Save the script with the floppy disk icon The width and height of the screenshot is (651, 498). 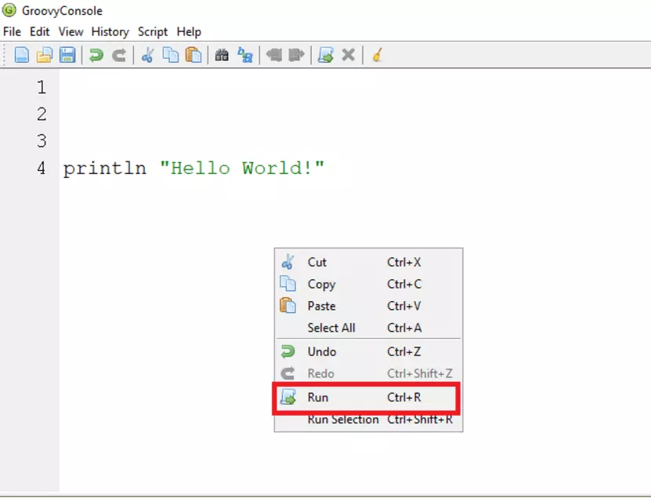(x=69, y=54)
